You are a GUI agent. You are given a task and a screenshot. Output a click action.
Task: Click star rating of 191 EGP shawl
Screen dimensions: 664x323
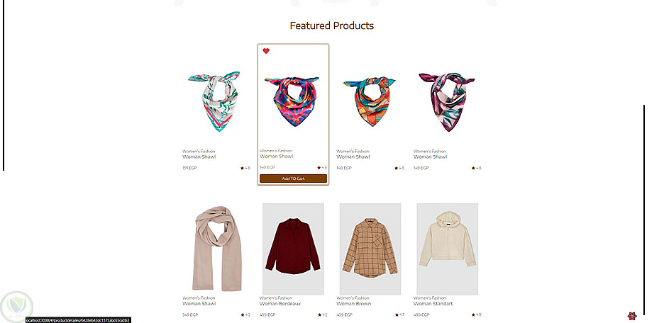click(x=245, y=168)
